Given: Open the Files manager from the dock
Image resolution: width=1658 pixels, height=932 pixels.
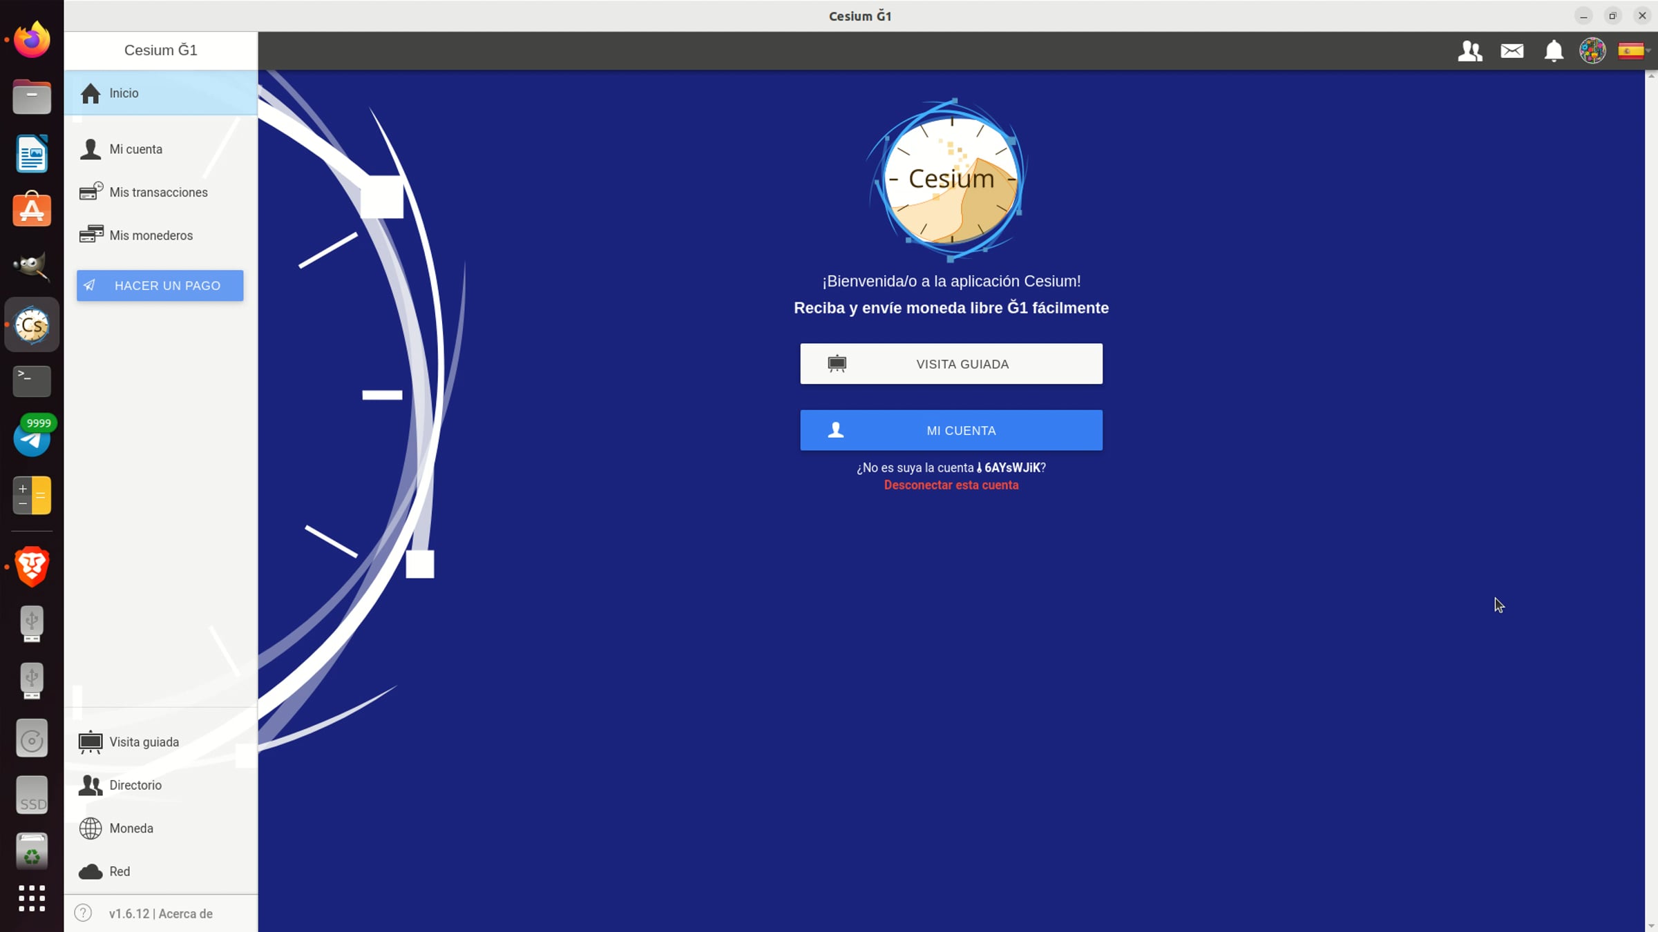Looking at the screenshot, I should pyautogui.click(x=32, y=97).
